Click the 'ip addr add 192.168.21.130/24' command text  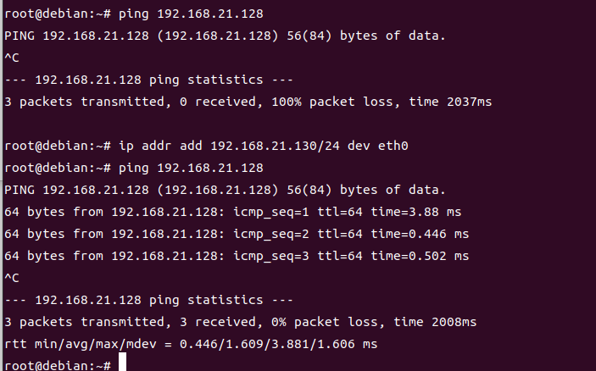click(229, 147)
